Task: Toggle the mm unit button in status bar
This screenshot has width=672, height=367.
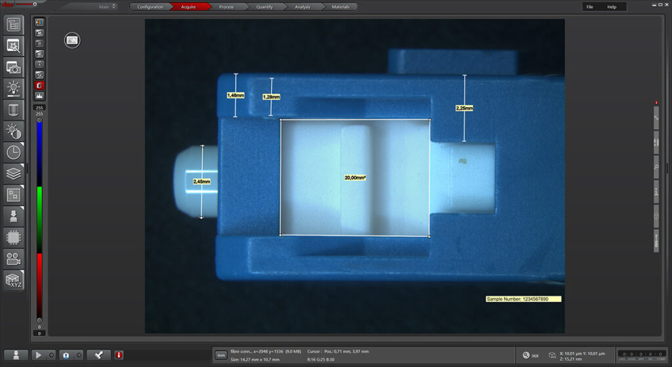Action: click(220, 355)
